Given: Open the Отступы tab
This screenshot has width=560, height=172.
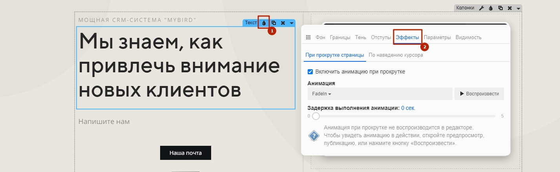Looking at the screenshot, I should [x=381, y=38].
